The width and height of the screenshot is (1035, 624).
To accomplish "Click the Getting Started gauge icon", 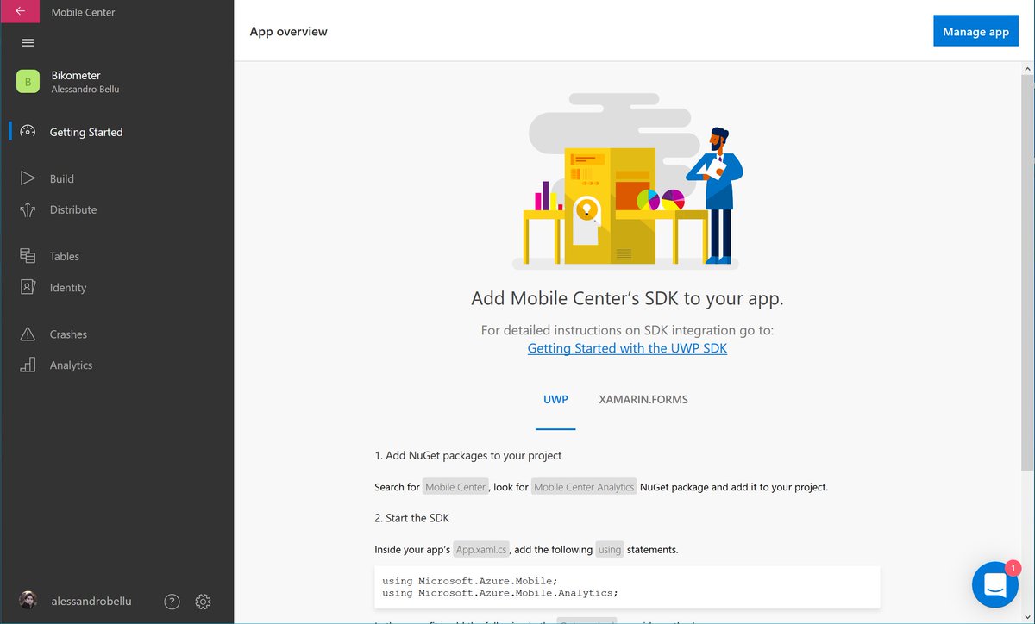I will coord(28,132).
